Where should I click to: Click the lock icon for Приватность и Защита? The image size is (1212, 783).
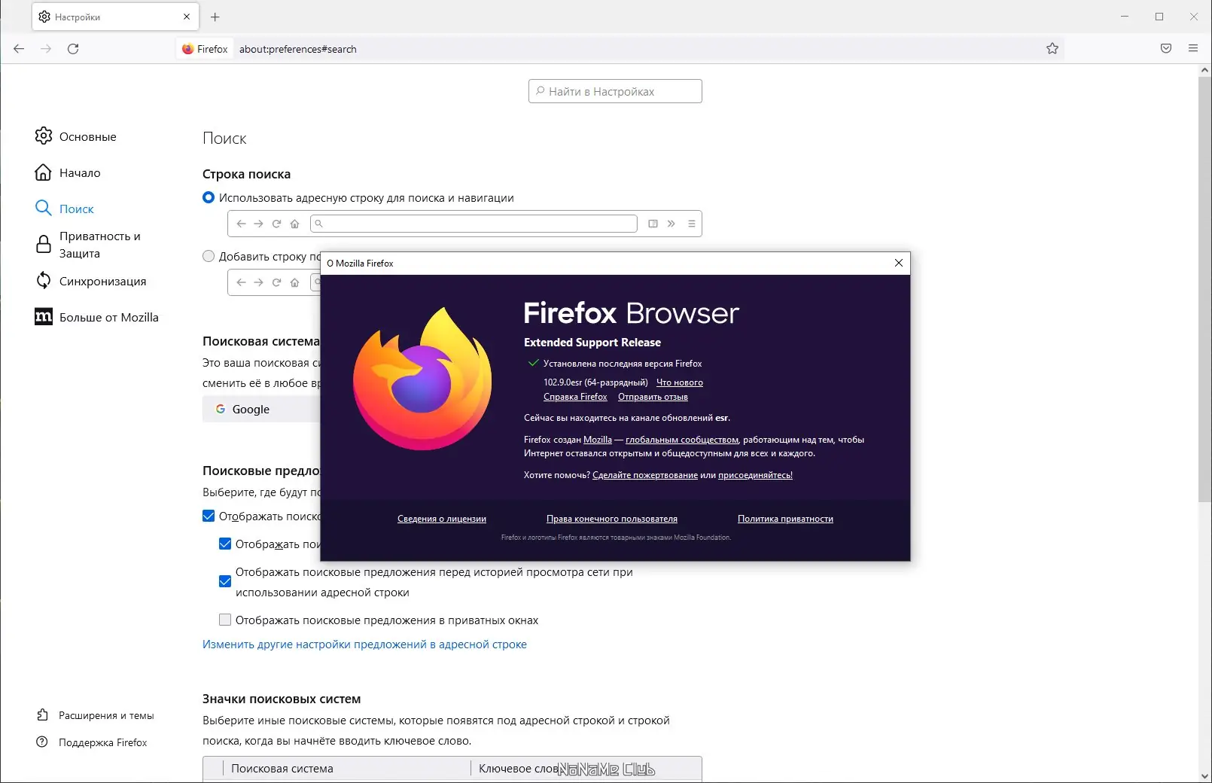(44, 244)
